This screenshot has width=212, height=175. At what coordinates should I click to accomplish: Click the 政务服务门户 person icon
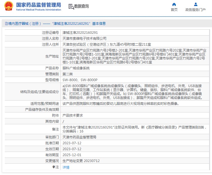point(195,4)
